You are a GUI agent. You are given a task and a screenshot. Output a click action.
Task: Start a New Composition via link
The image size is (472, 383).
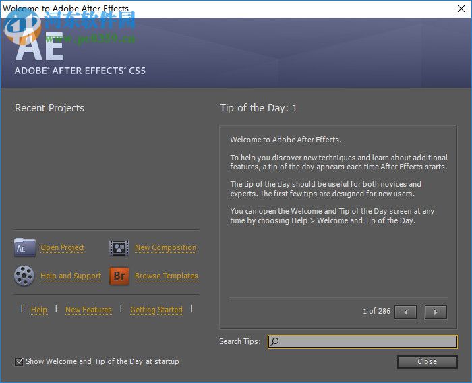(165, 247)
